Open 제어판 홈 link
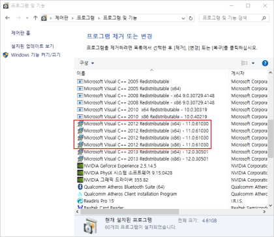Screen dimensions: 274x237 [21, 33]
